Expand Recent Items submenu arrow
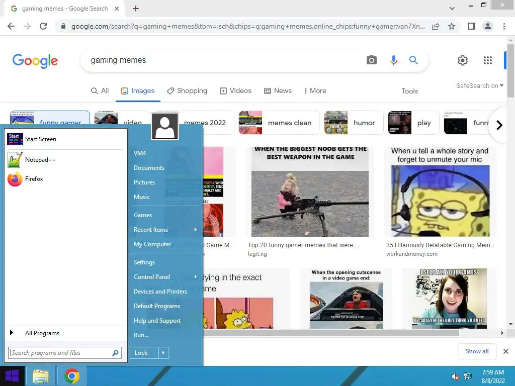The width and height of the screenshot is (515, 386). (x=196, y=229)
